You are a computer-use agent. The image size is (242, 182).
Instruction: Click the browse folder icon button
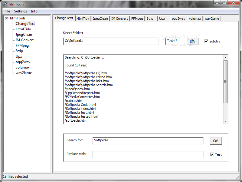(192, 42)
